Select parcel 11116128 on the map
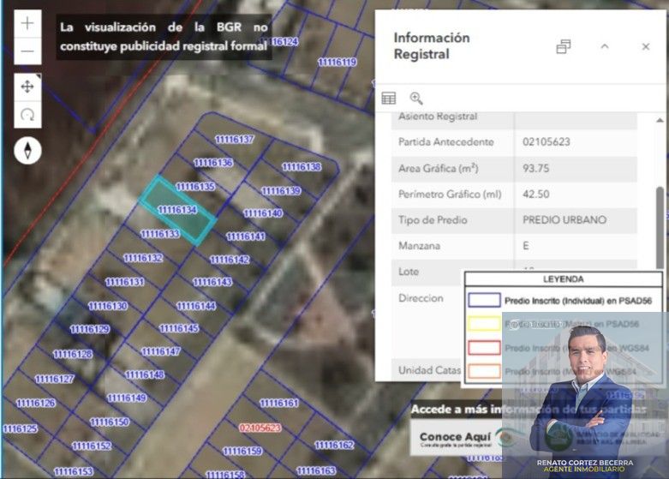This screenshot has height=479, width=669. 73,354
